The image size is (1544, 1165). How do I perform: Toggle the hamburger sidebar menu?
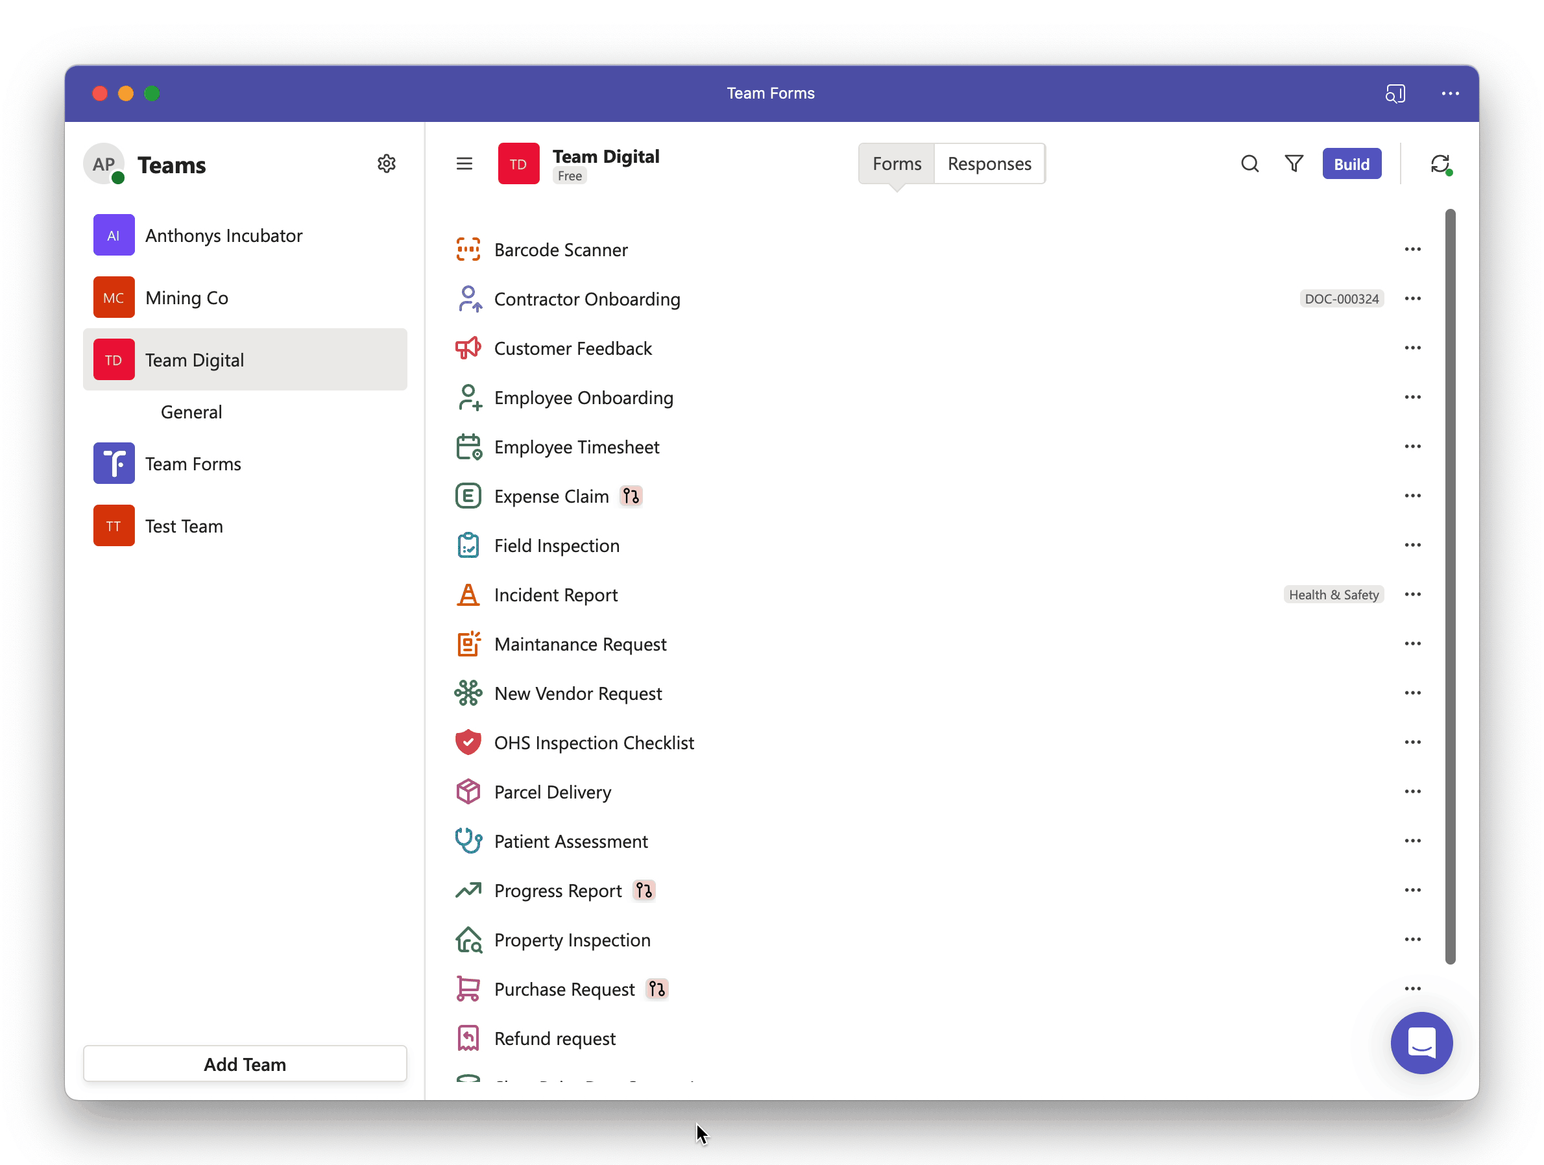point(464,164)
